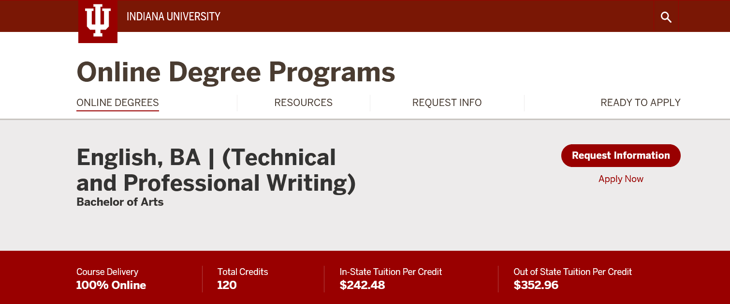730x304 pixels.
Task: Select the Request Info navigation item
Action: [447, 103]
